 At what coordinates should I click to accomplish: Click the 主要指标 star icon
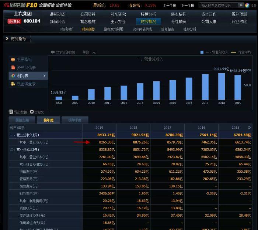pyautogui.click(x=13, y=60)
